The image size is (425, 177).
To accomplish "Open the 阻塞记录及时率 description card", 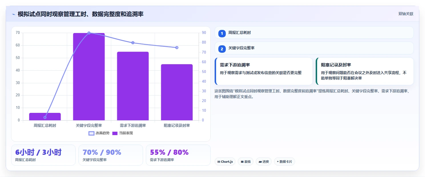I will (x=364, y=71).
